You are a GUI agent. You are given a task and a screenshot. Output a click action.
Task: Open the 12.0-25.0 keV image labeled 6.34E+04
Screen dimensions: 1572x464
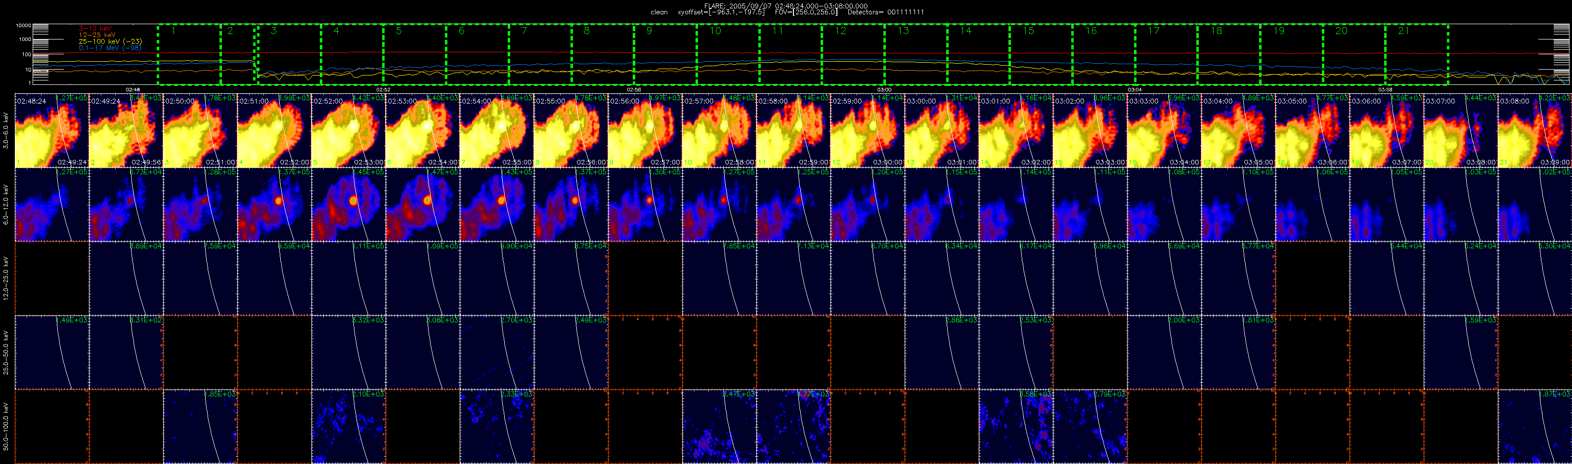pyautogui.click(x=942, y=278)
